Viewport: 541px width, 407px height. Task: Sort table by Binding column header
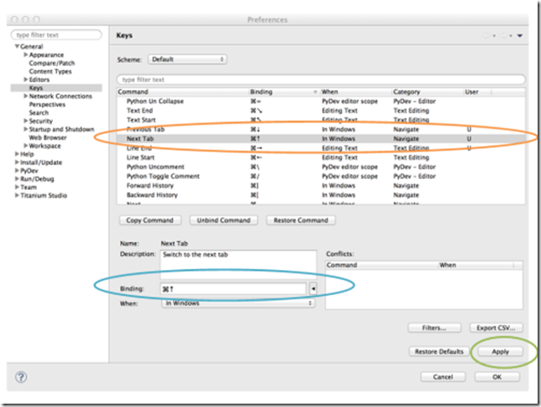click(281, 91)
